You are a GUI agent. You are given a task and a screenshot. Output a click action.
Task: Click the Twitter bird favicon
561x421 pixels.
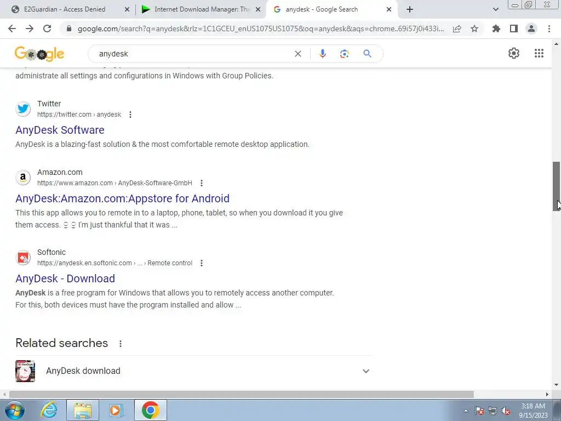(x=23, y=109)
